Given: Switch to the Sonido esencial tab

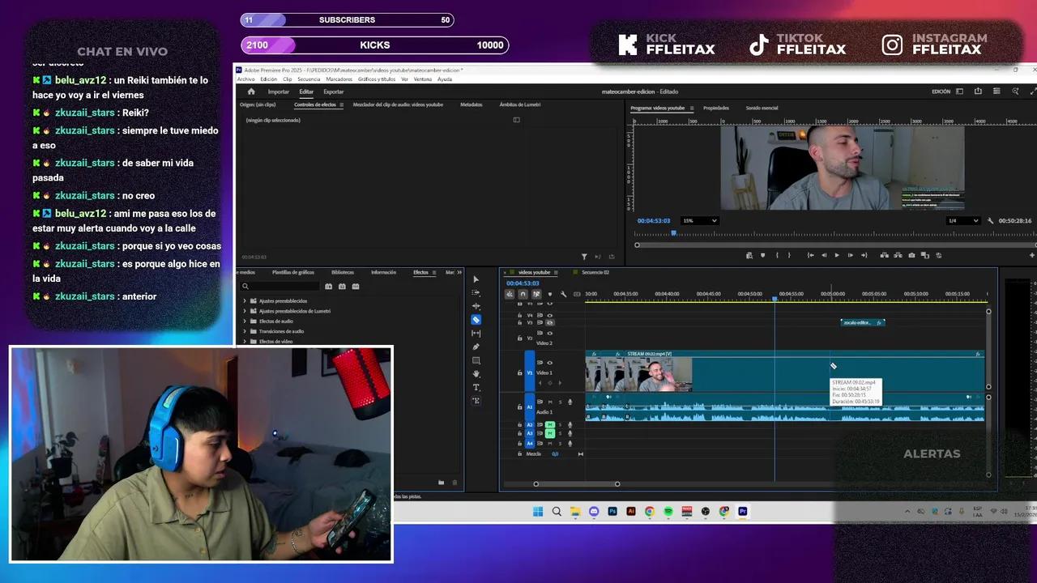Looking at the screenshot, I should (x=762, y=108).
